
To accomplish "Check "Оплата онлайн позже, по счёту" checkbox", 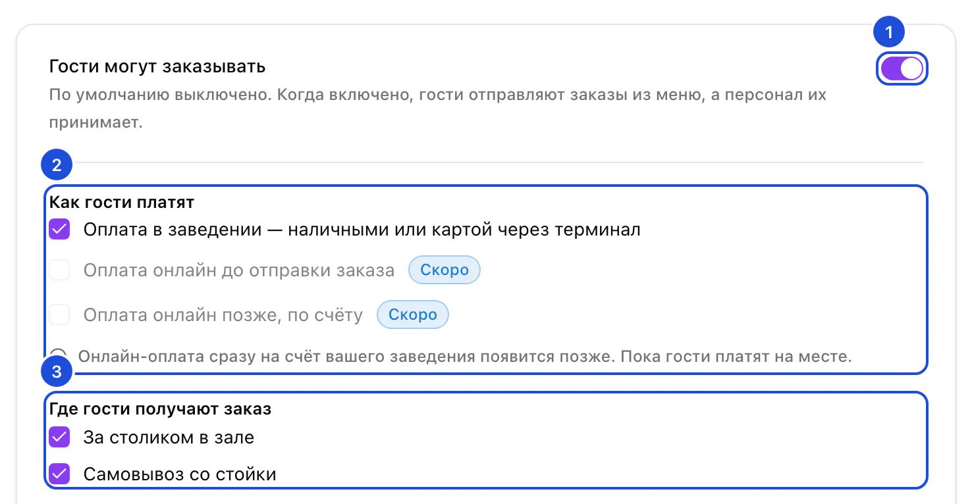I will (60, 315).
